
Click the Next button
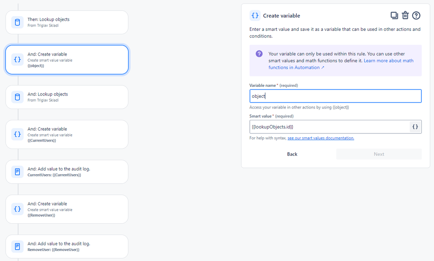379,154
